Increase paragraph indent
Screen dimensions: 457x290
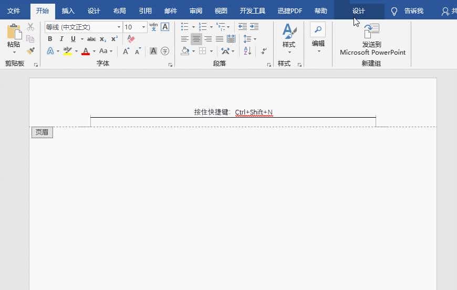[254, 27]
